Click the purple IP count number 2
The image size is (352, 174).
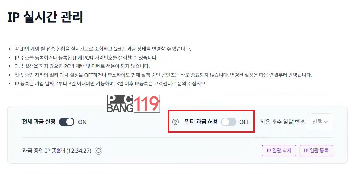58,151
